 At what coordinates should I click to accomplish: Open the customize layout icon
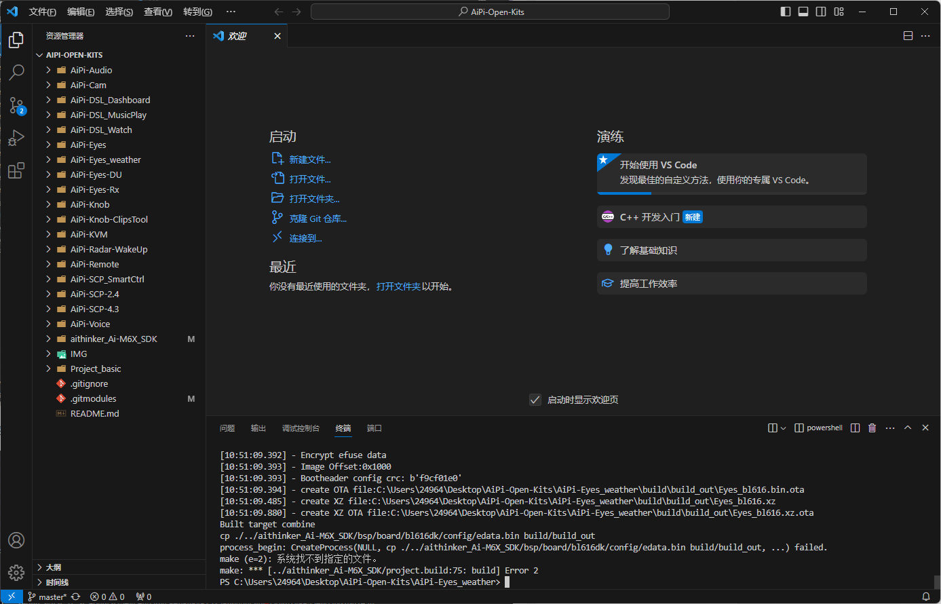839,12
